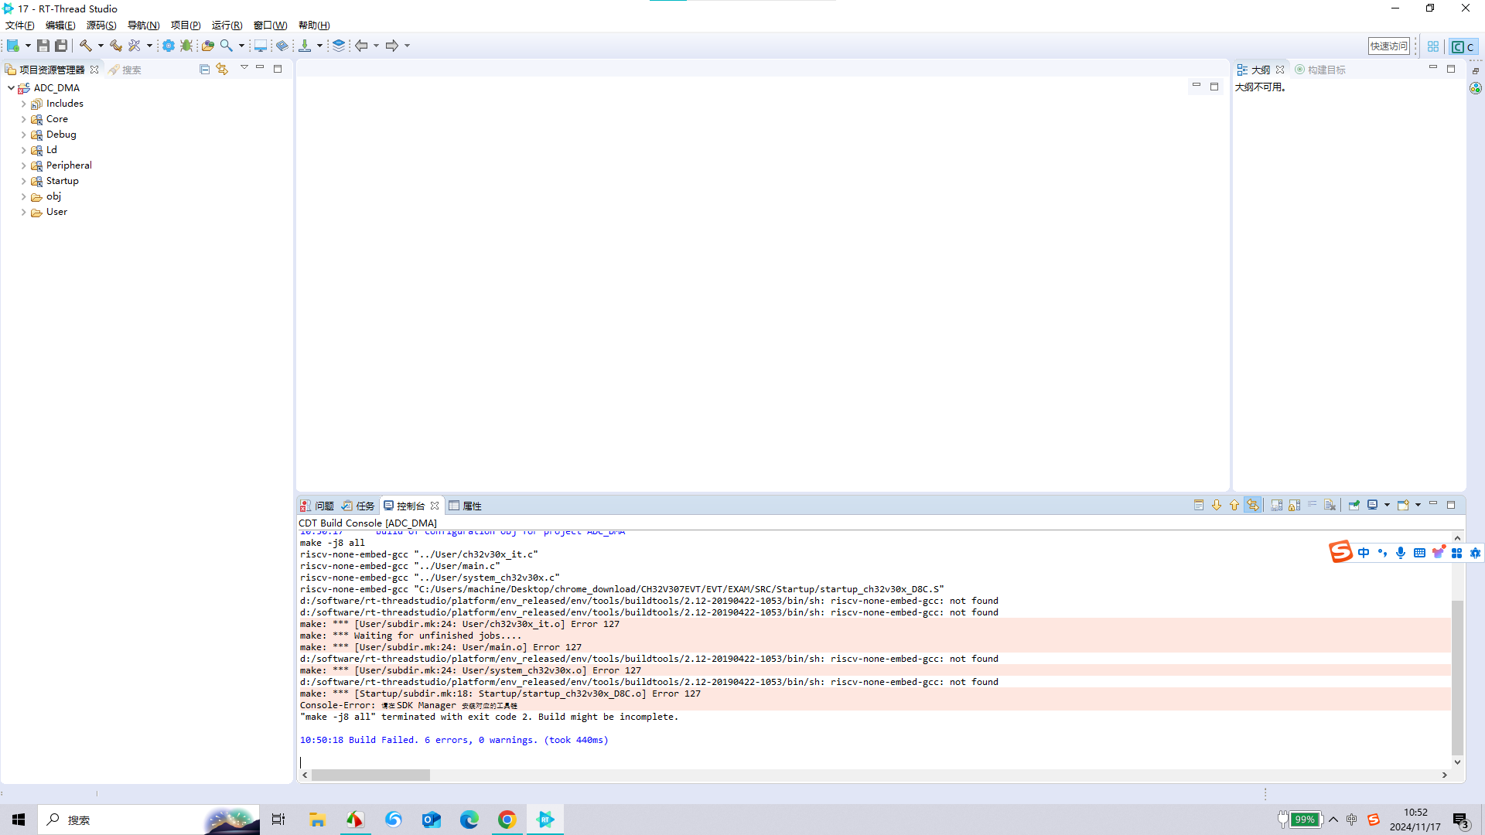Expand the Startup folder arrow
Image resolution: width=1485 pixels, height=835 pixels.
tap(24, 181)
